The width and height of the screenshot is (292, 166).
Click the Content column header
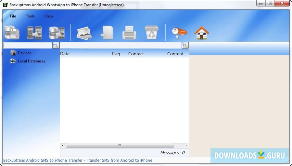pos(175,54)
